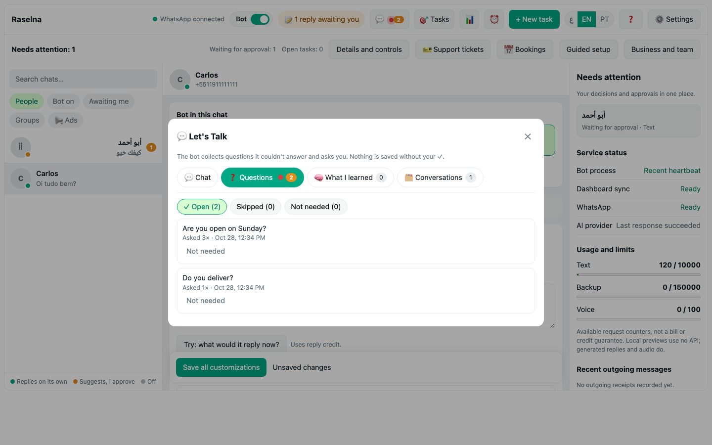
Task: Launch Guided setup
Action: click(x=588, y=49)
